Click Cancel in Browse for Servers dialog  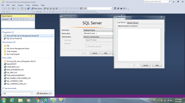[146, 65]
